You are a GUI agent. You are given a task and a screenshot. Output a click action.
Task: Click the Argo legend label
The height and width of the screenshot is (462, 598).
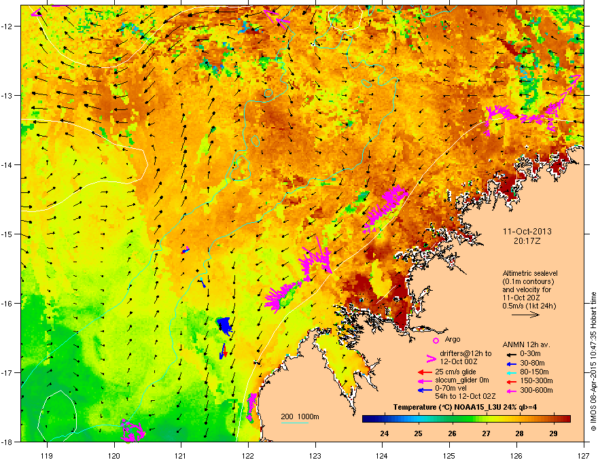point(453,339)
